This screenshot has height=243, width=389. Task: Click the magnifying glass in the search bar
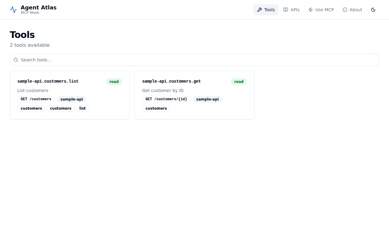(16, 60)
